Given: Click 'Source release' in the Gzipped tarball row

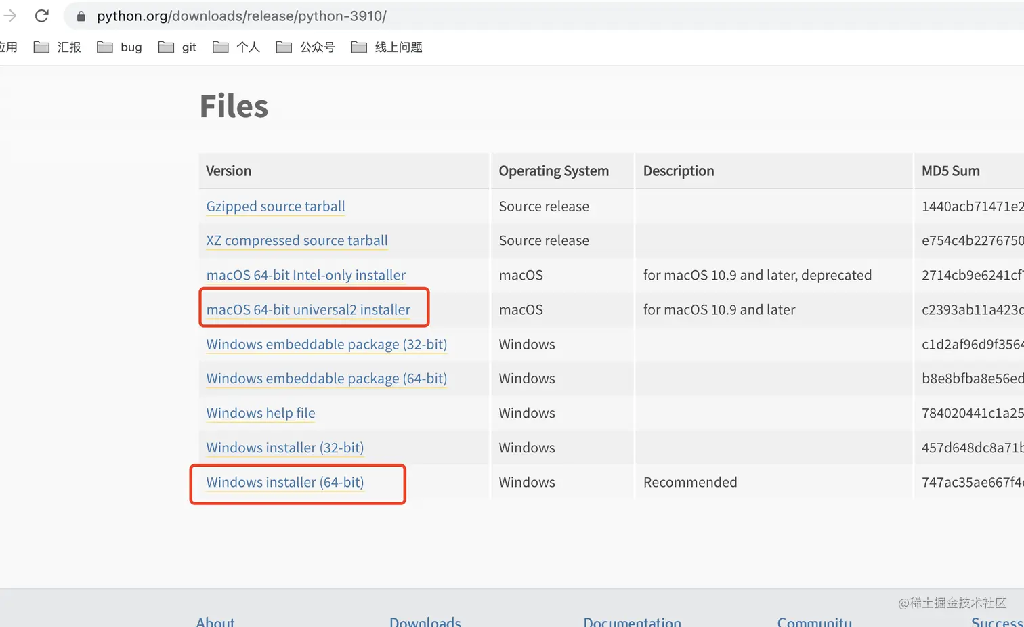Looking at the screenshot, I should click(x=544, y=207).
